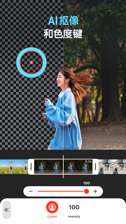Click the red slider track
Screen dimensions: 126x224
pos(61,191)
